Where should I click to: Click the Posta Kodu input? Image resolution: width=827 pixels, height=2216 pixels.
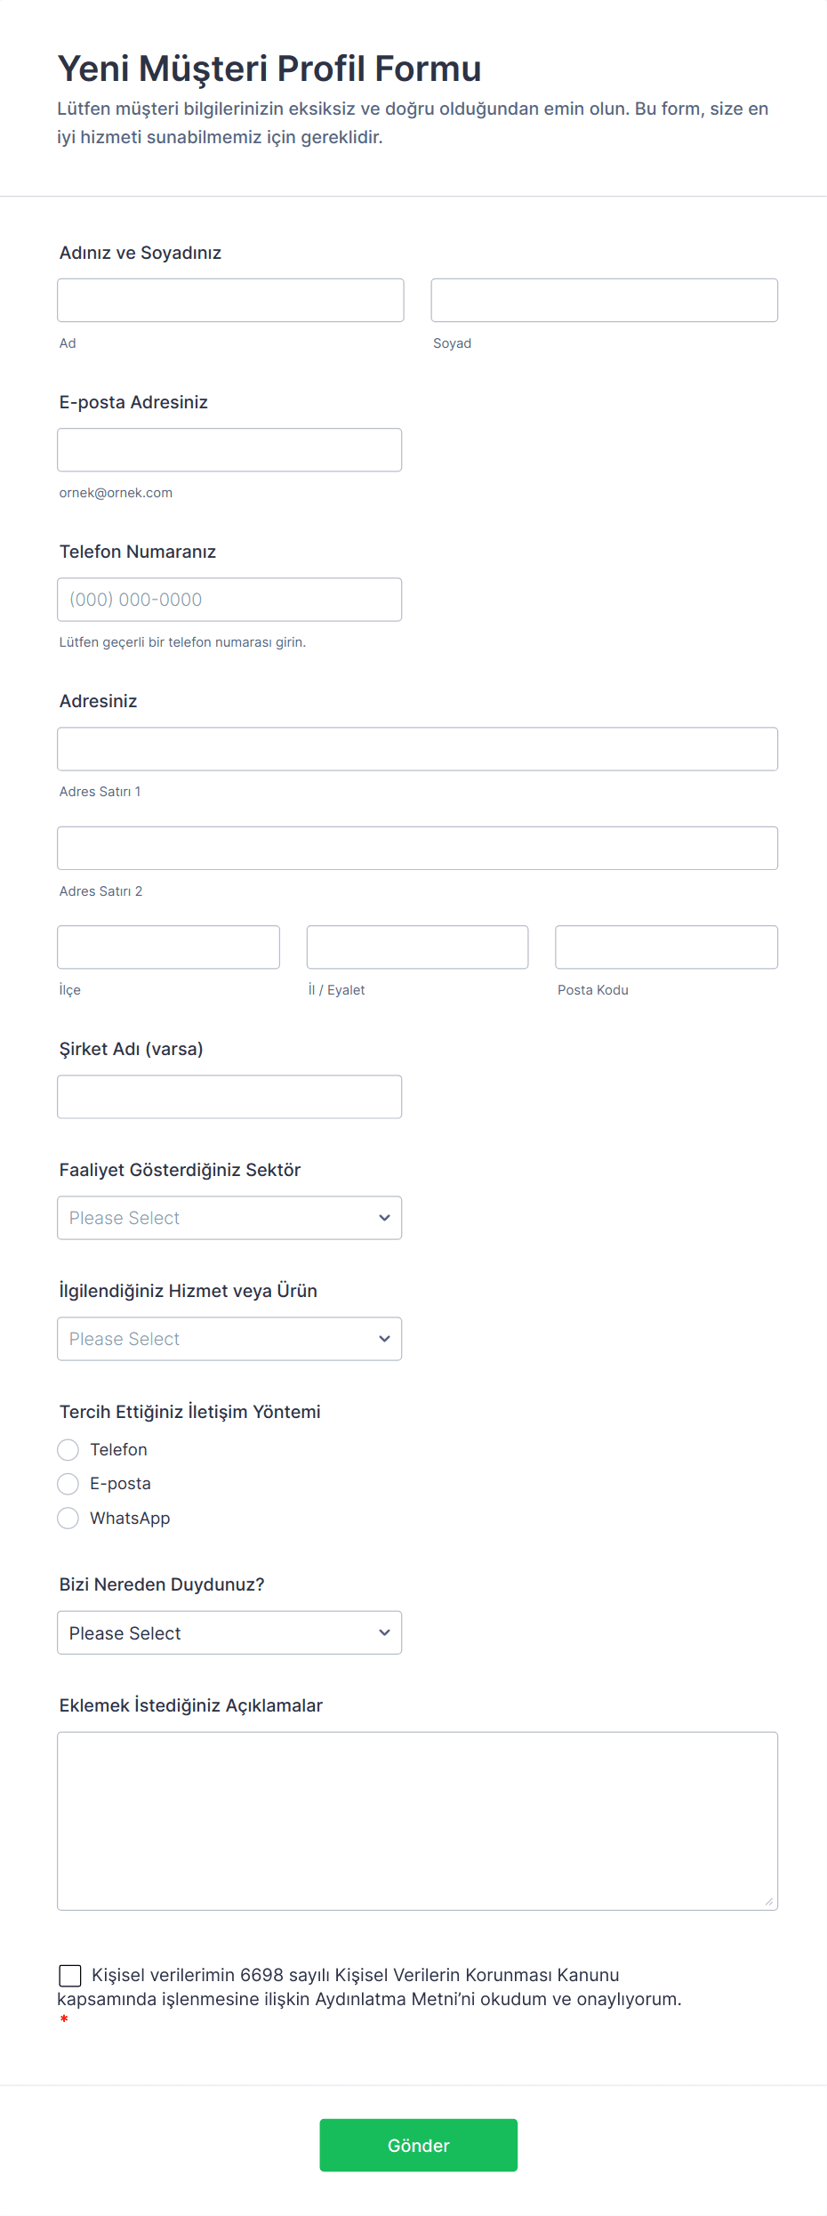point(666,947)
